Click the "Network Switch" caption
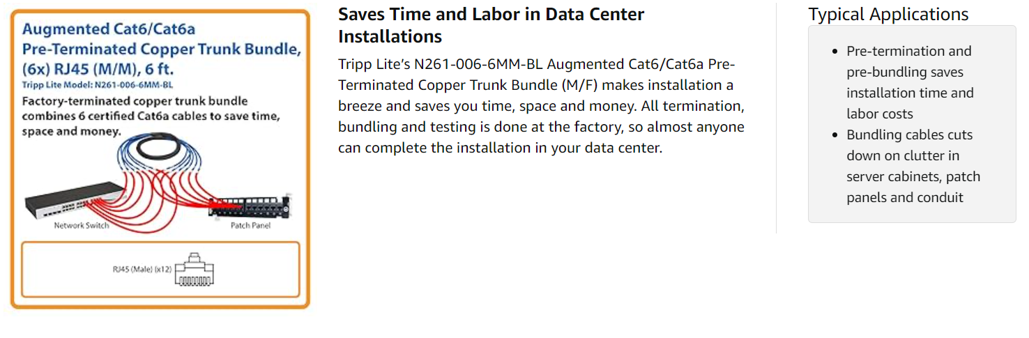 point(82,225)
